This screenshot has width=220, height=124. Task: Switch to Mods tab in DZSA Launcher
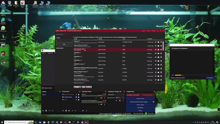pos(67,34)
